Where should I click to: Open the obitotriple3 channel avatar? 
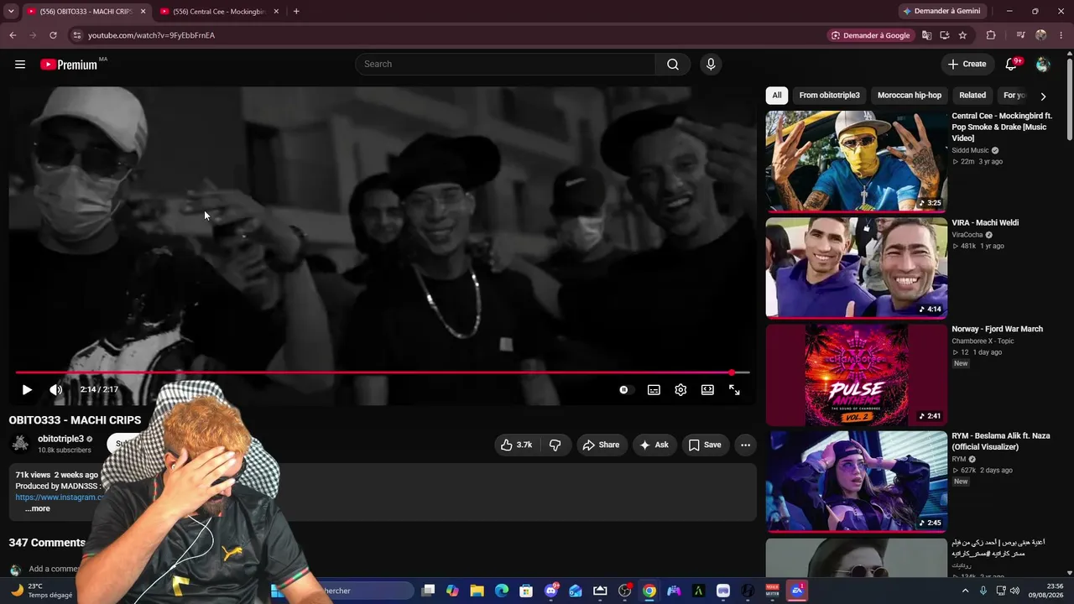click(x=20, y=444)
